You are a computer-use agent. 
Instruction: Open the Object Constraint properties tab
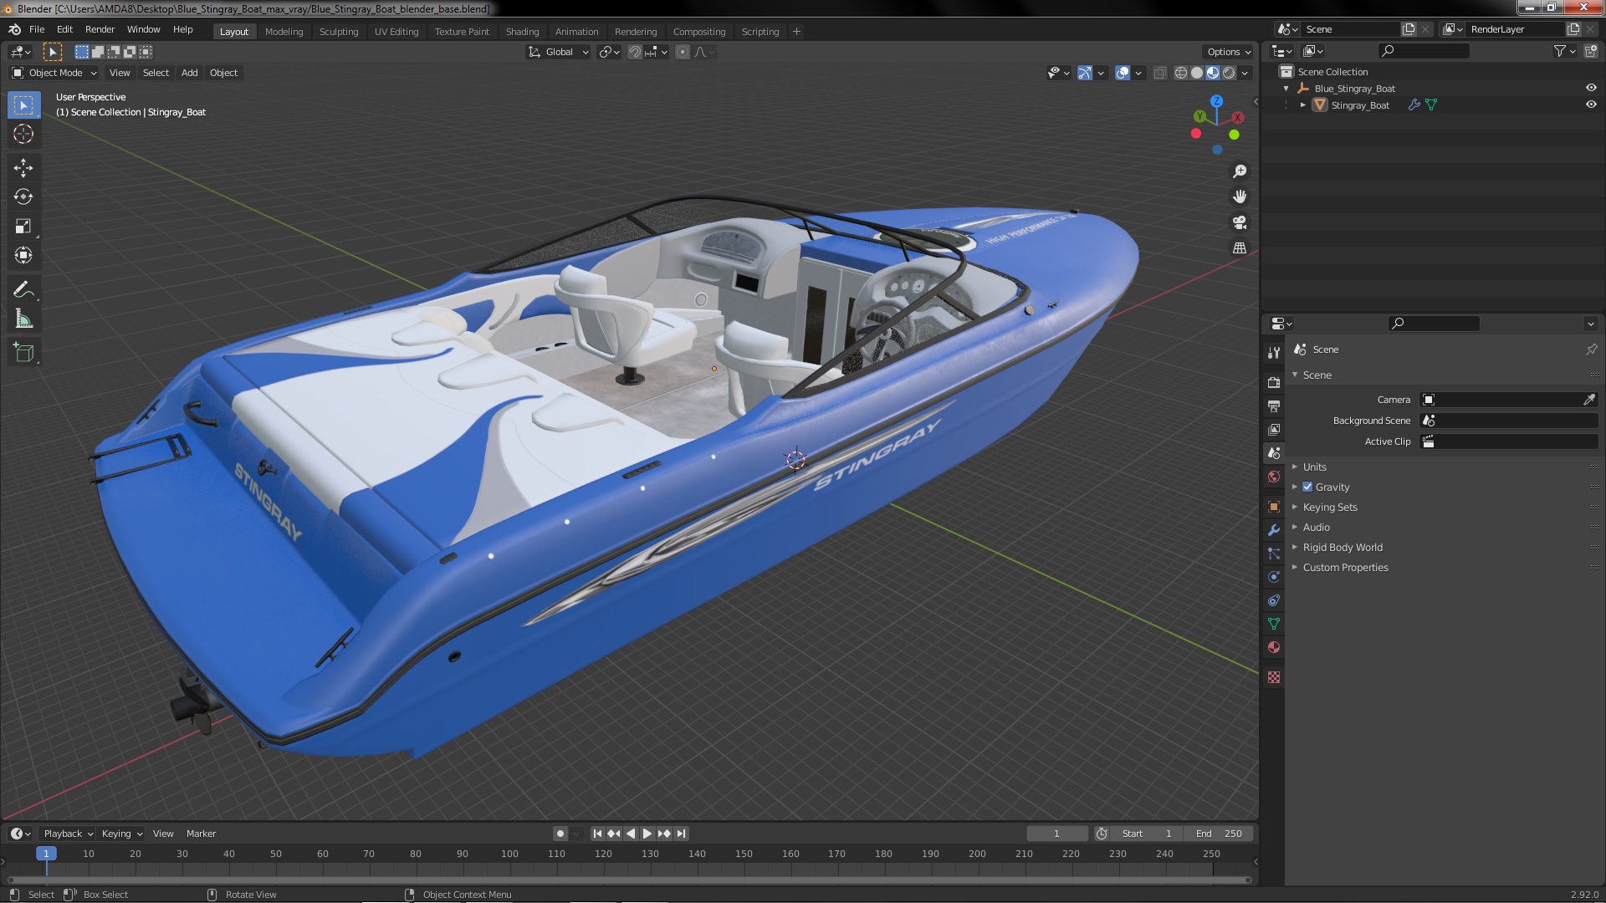click(x=1274, y=600)
